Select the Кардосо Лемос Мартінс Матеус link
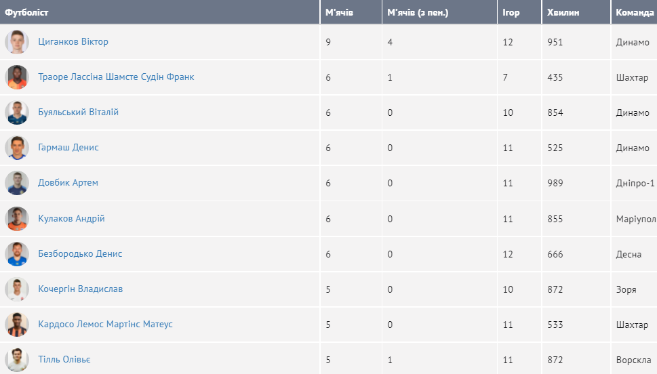 tap(105, 325)
